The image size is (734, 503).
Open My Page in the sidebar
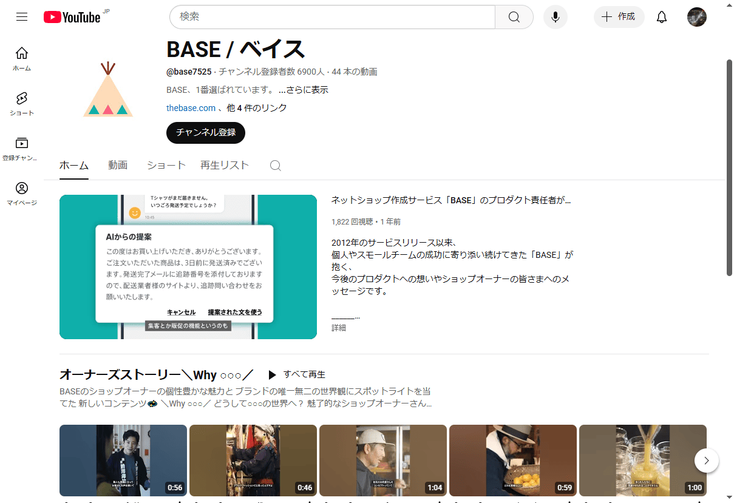[x=22, y=194]
